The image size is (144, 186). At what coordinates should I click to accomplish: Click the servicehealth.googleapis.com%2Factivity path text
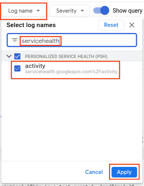(71, 72)
